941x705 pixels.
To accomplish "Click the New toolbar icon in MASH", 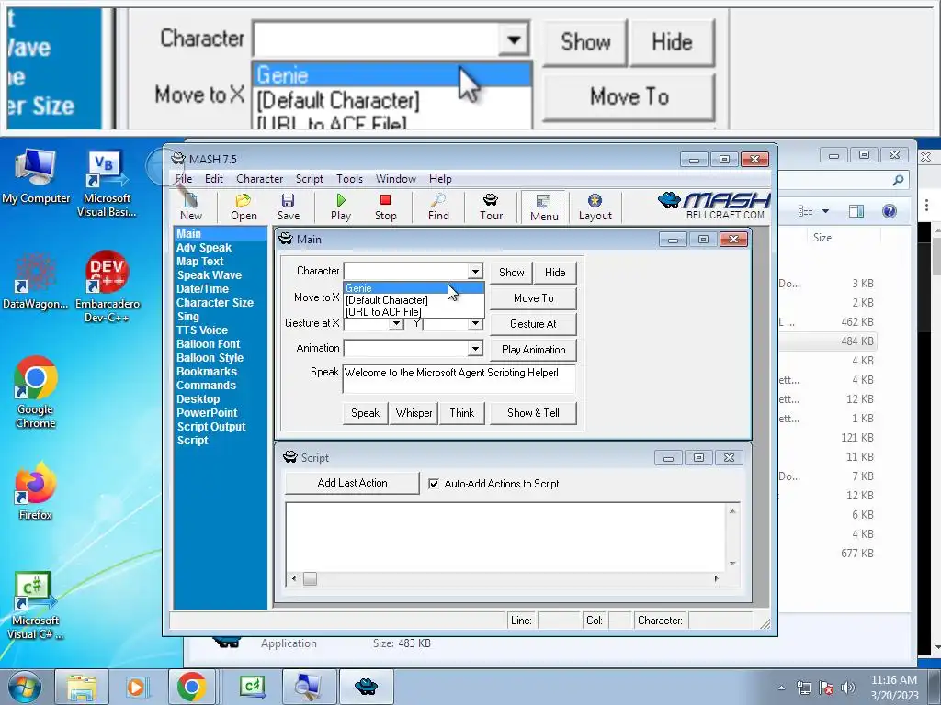I will coord(191,207).
